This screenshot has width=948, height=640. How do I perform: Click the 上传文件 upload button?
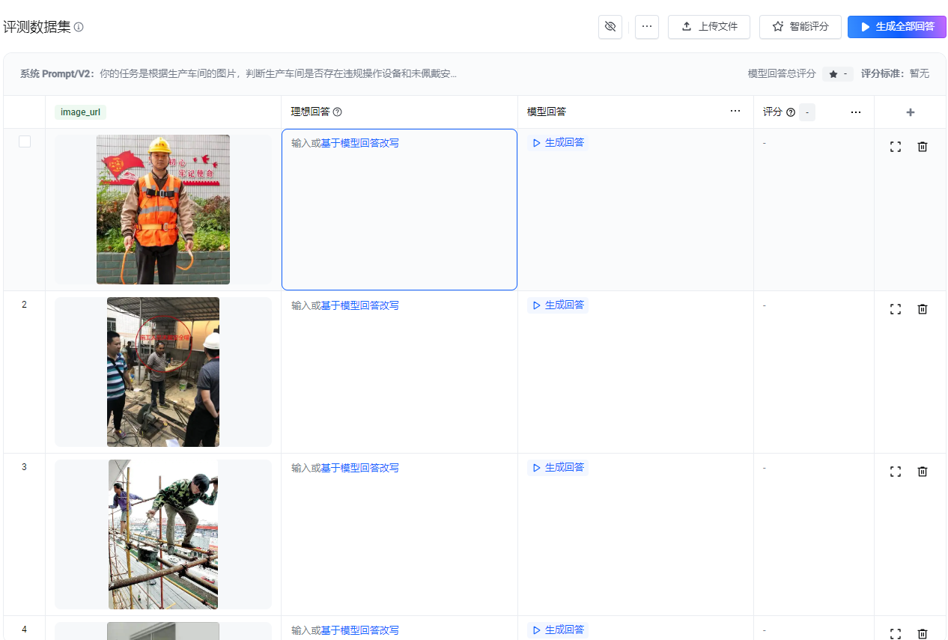point(709,27)
